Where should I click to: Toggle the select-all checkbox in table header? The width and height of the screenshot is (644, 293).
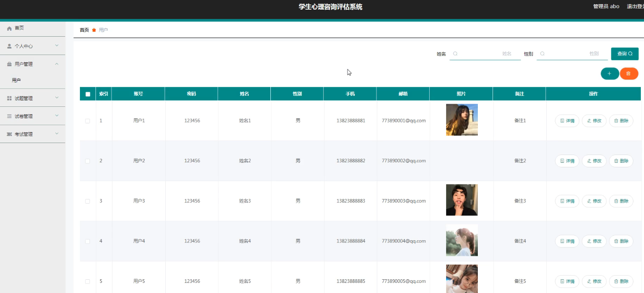tap(87, 94)
